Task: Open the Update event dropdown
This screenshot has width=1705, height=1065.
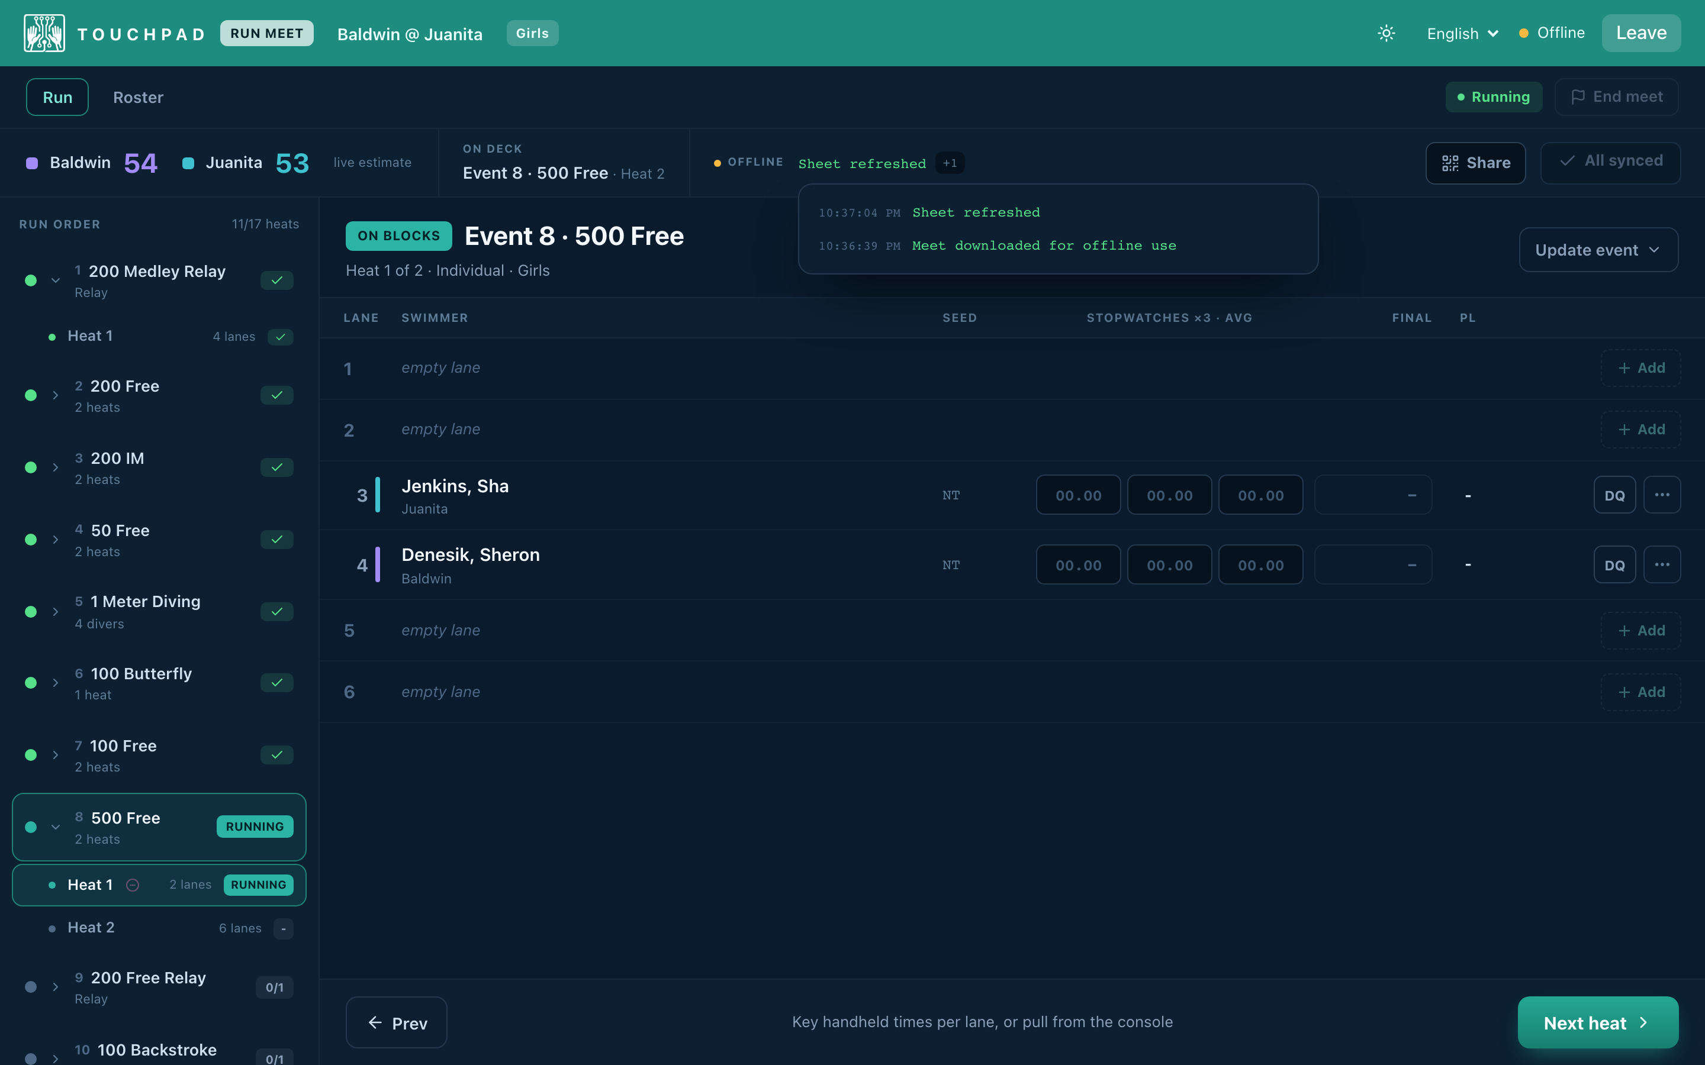Action: pyautogui.click(x=1598, y=249)
